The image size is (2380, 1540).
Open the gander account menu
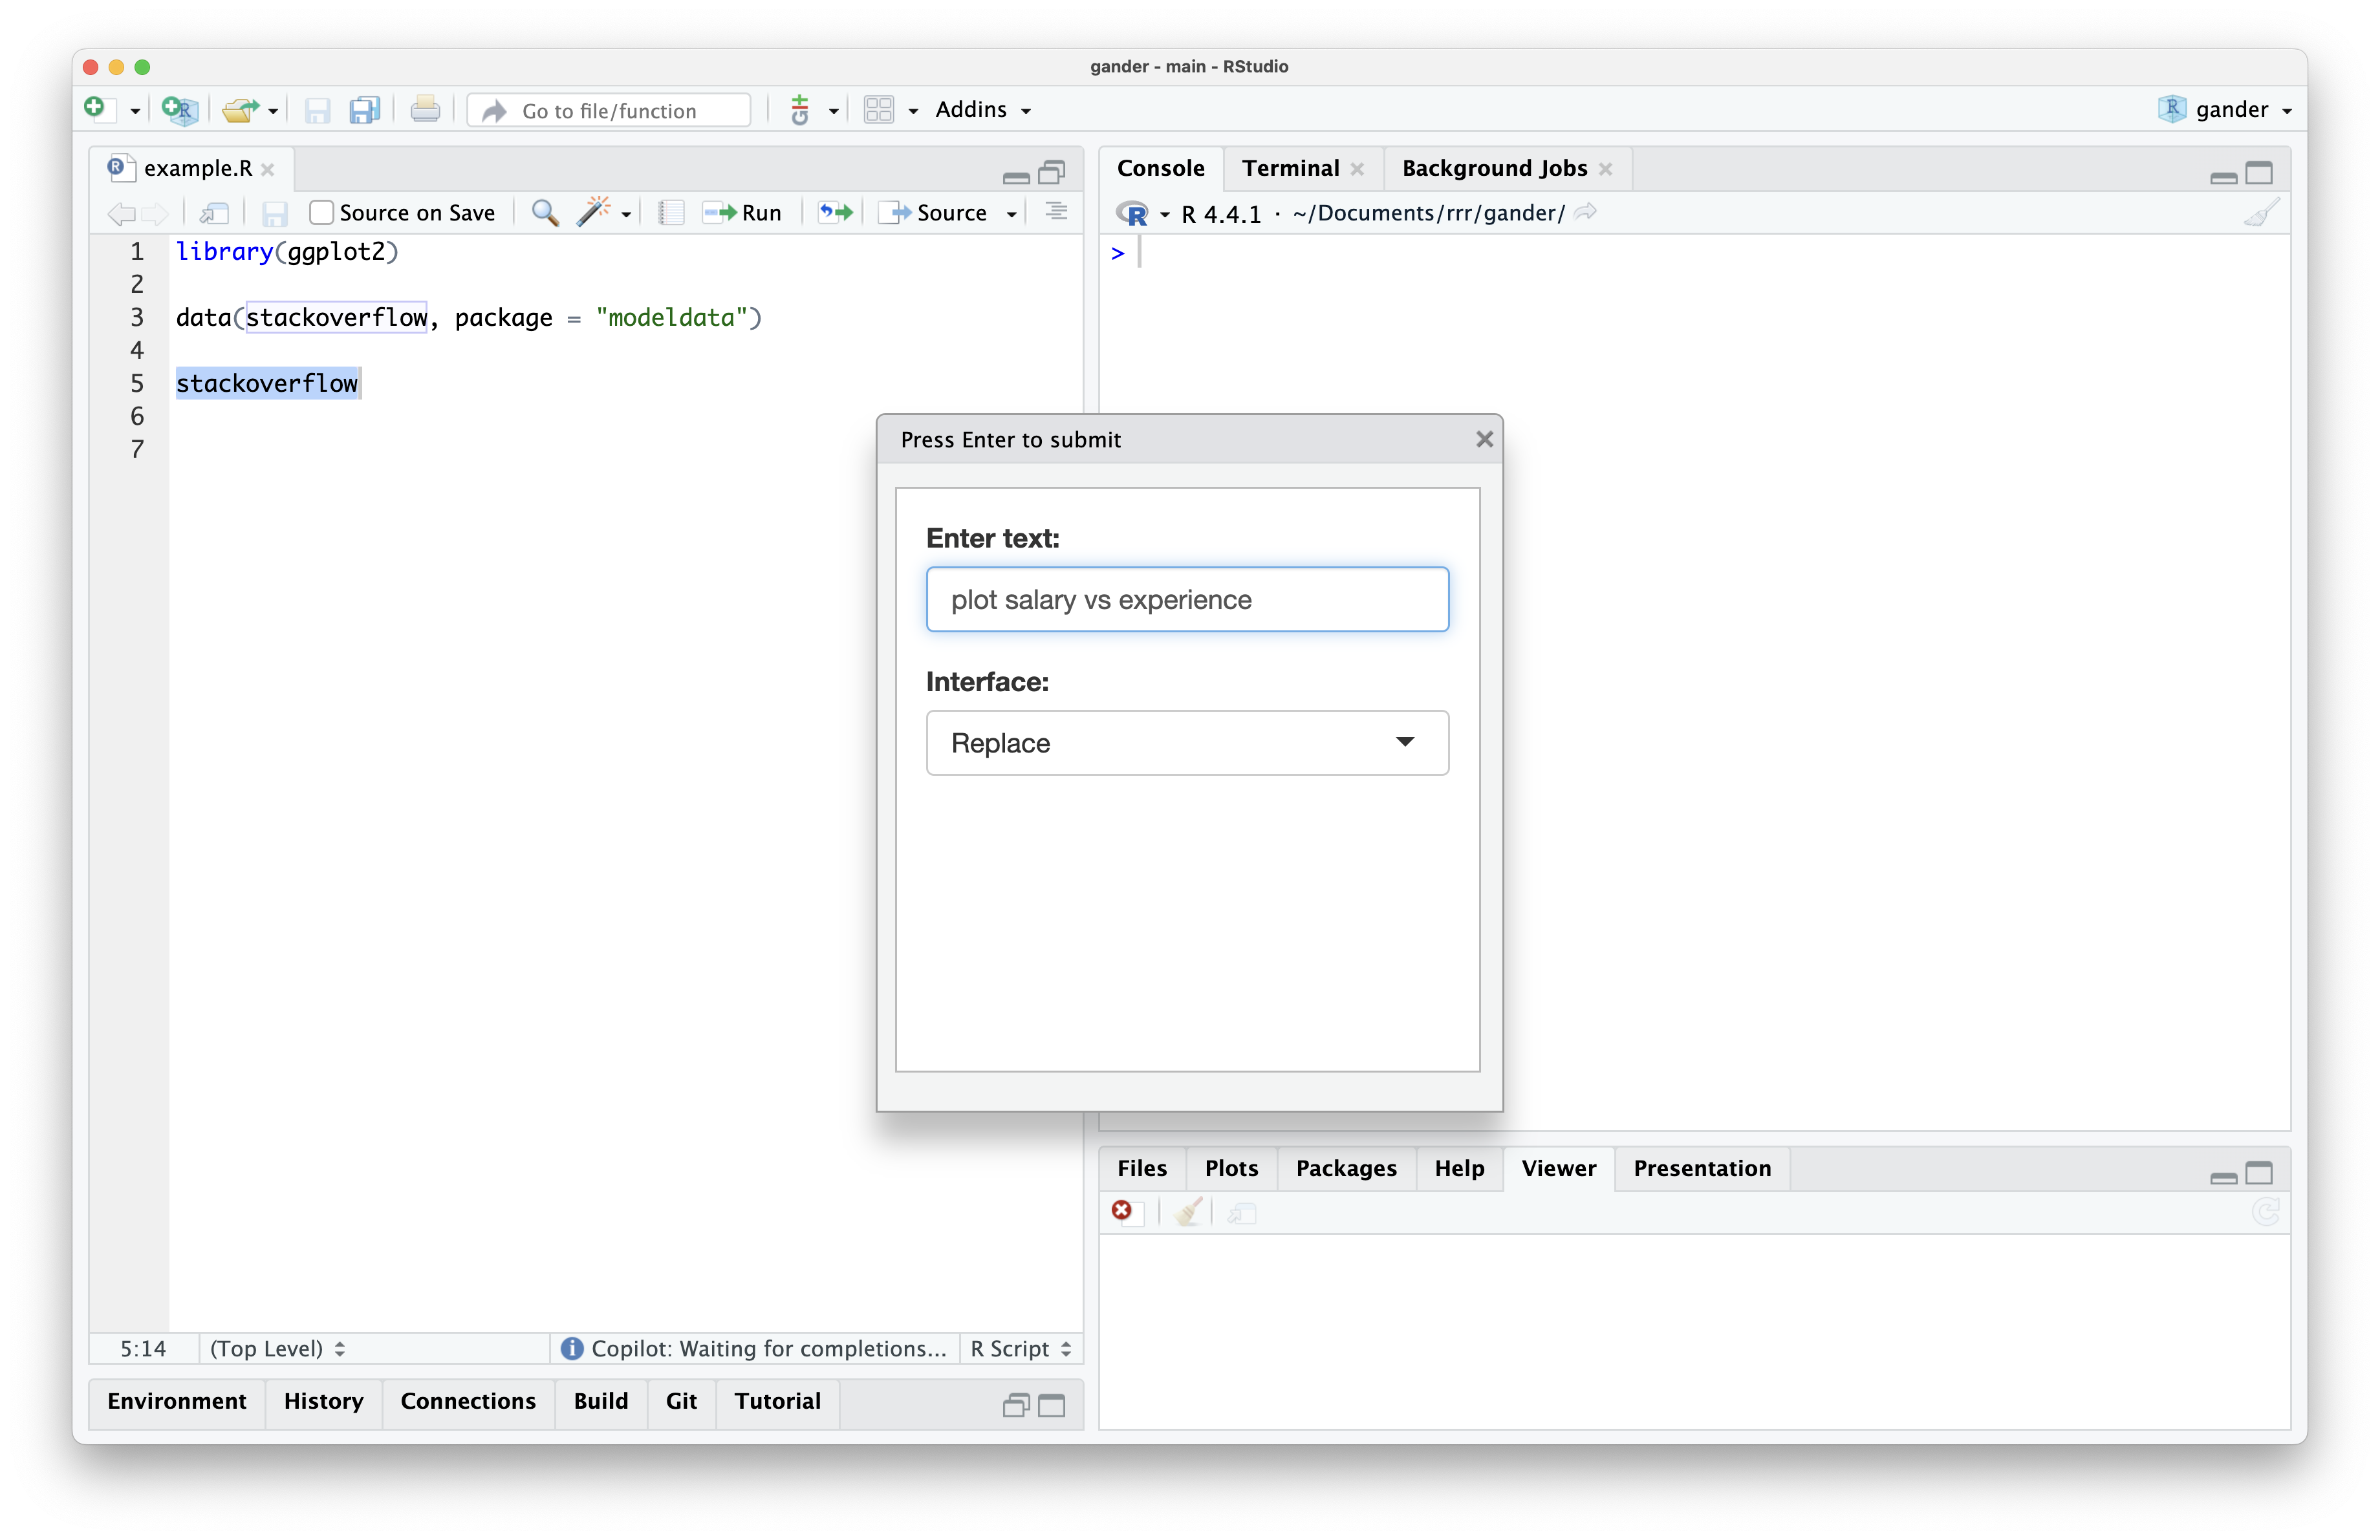coord(2224,110)
